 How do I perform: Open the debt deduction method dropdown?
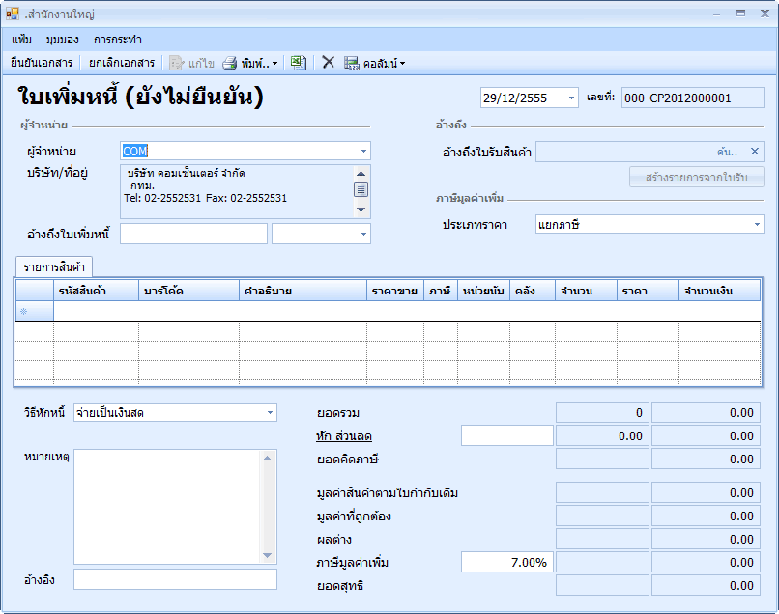tap(270, 413)
